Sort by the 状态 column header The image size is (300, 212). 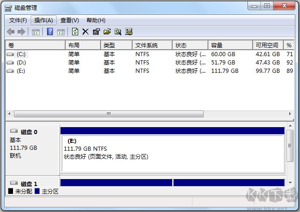point(190,45)
